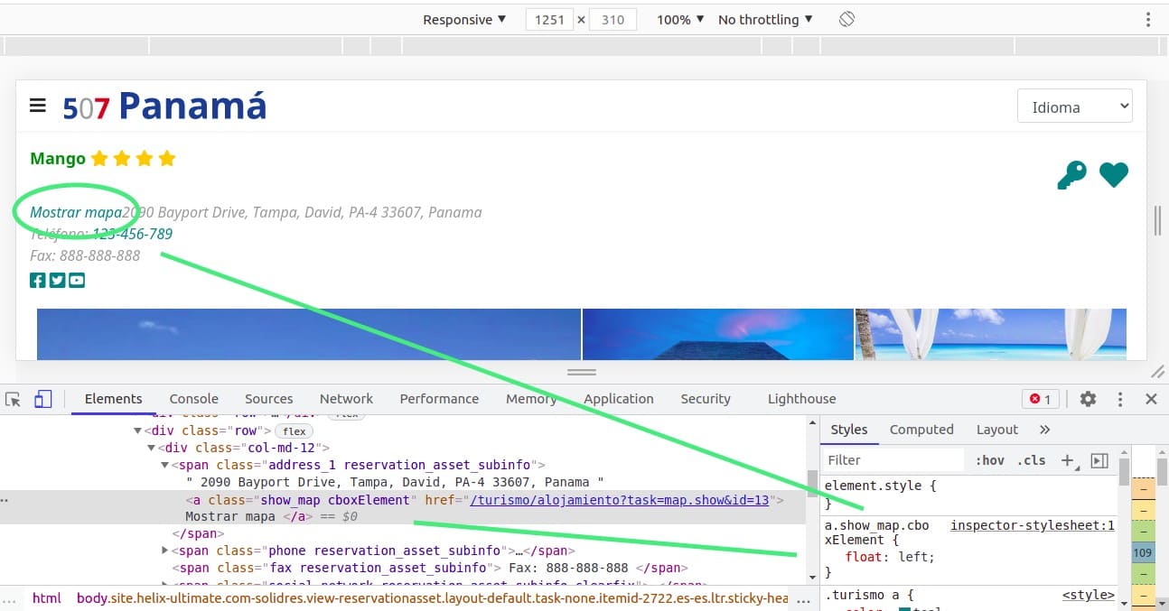
Task: Toggle the device toolbar icon
Action: click(x=43, y=399)
